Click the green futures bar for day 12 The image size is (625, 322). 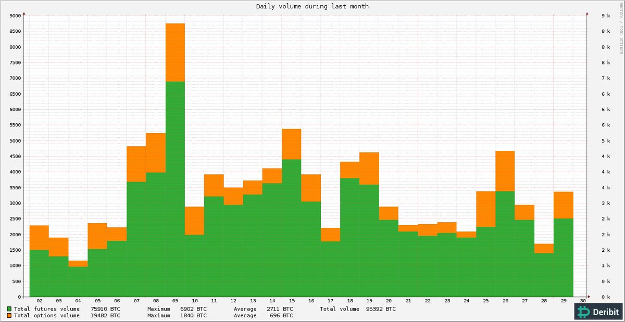(x=233, y=251)
